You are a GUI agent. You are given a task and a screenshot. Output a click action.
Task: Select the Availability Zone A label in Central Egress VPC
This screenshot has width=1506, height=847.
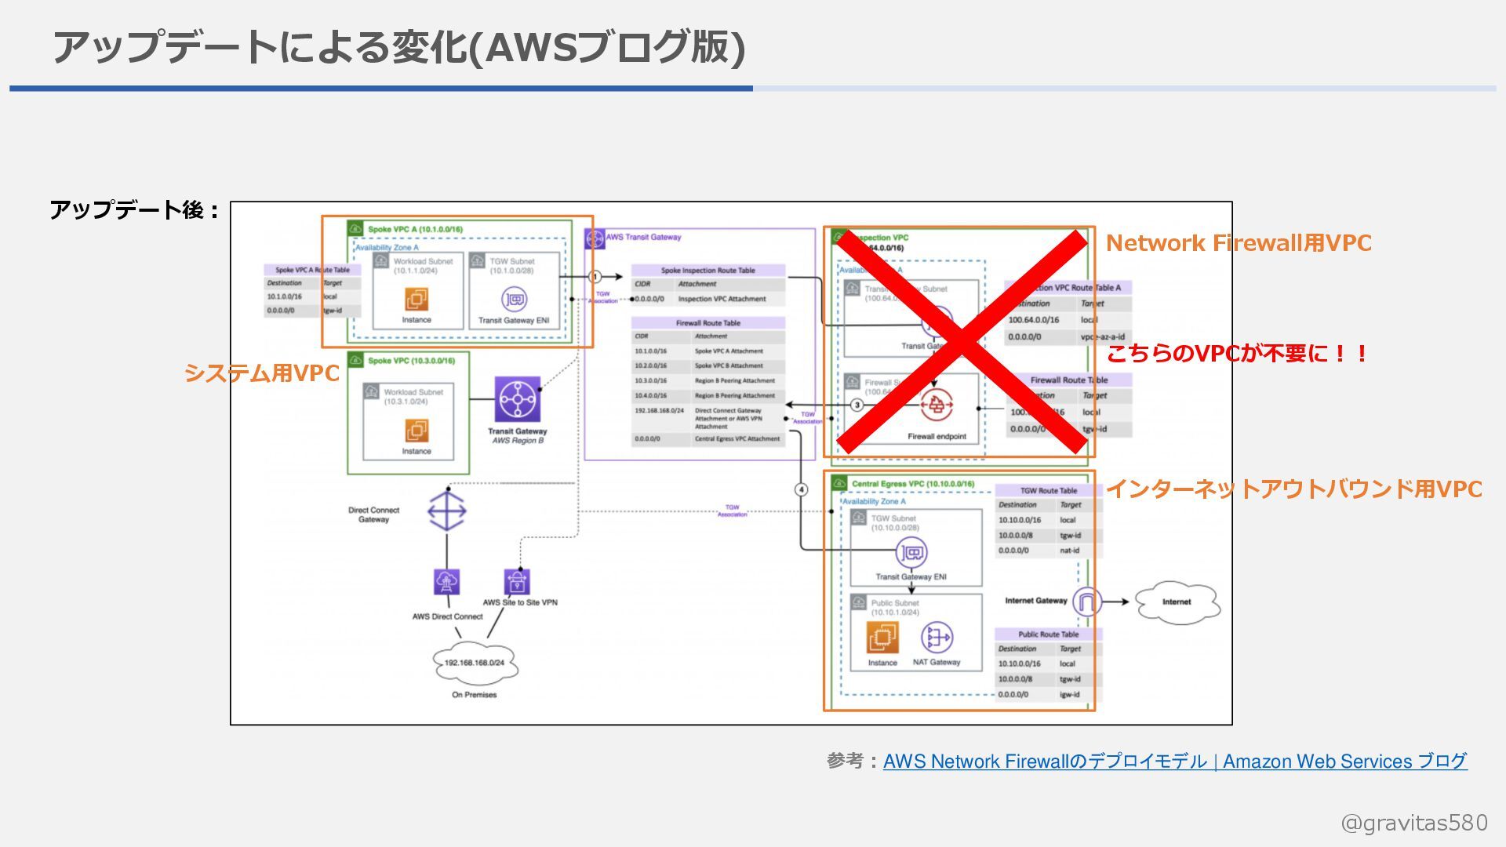pos(874,501)
